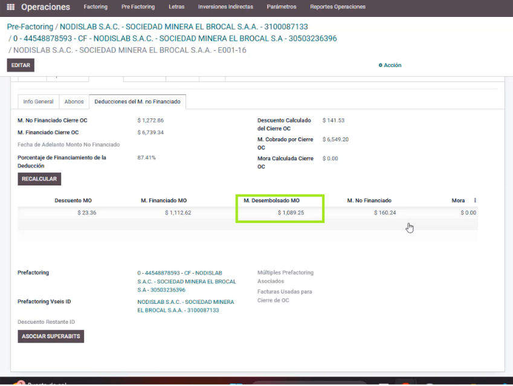Open the table column options kebab icon
513x386 pixels.
[x=475, y=201]
